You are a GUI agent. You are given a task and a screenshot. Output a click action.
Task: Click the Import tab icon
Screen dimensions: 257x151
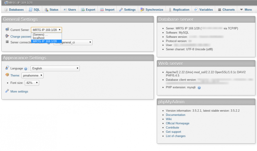click(102, 10)
